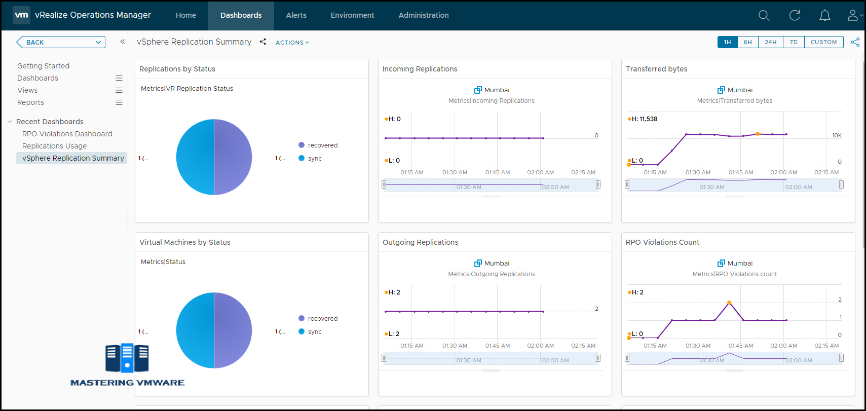
Task: Click right range handle in Outgoing Replications
Action: 598,358
